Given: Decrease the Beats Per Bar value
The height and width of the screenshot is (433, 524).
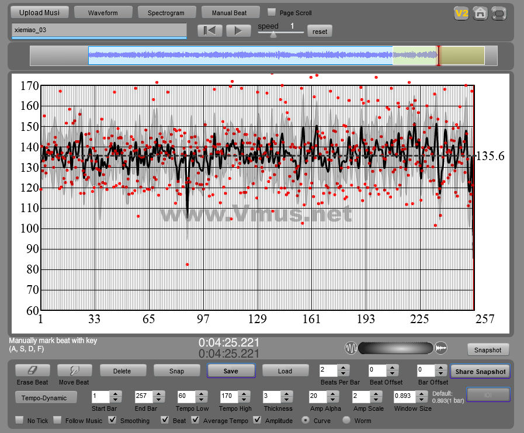Looking at the screenshot, I should point(343,373).
